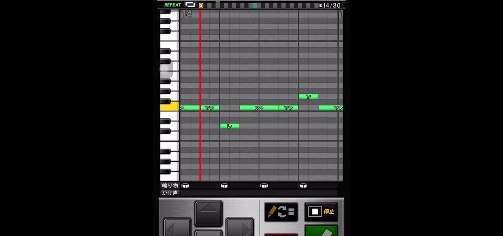Click the fourth drum icon in 鳴り物 row
This screenshot has height=236, width=503.
303,186
